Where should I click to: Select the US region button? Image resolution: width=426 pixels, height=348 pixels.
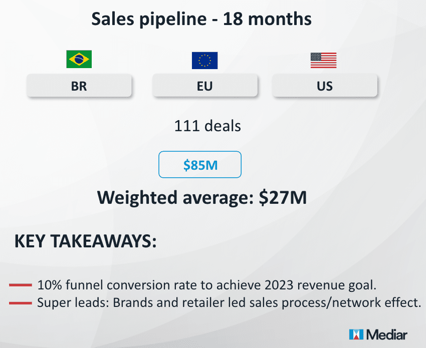click(x=325, y=86)
